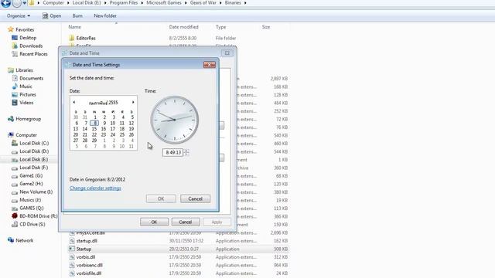Select the EditorRes folder
This screenshot has height=278, width=495.
pos(86,38)
